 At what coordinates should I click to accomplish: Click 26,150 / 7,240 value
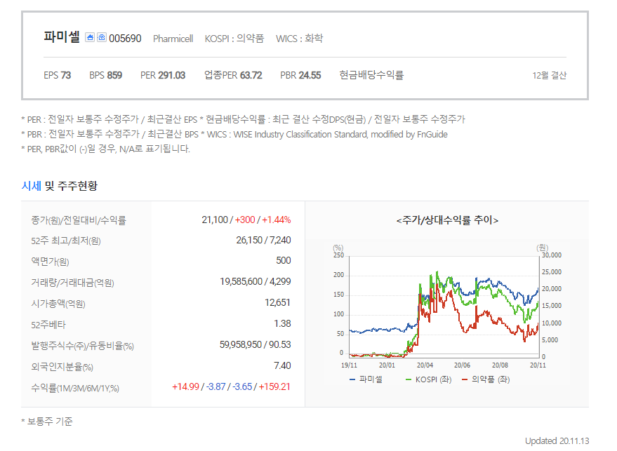tap(264, 241)
